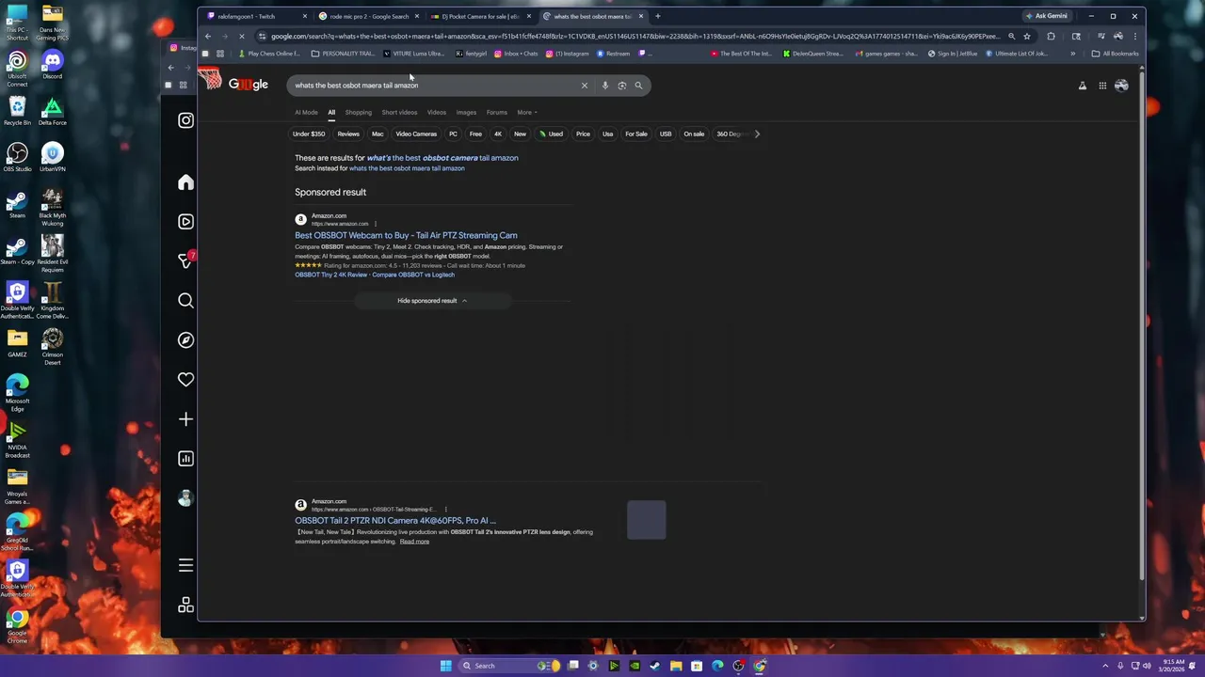This screenshot has width=1205, height=677.
Task: Switch to Dji Pocket Camera tab
Action: [x=480, y=16]
